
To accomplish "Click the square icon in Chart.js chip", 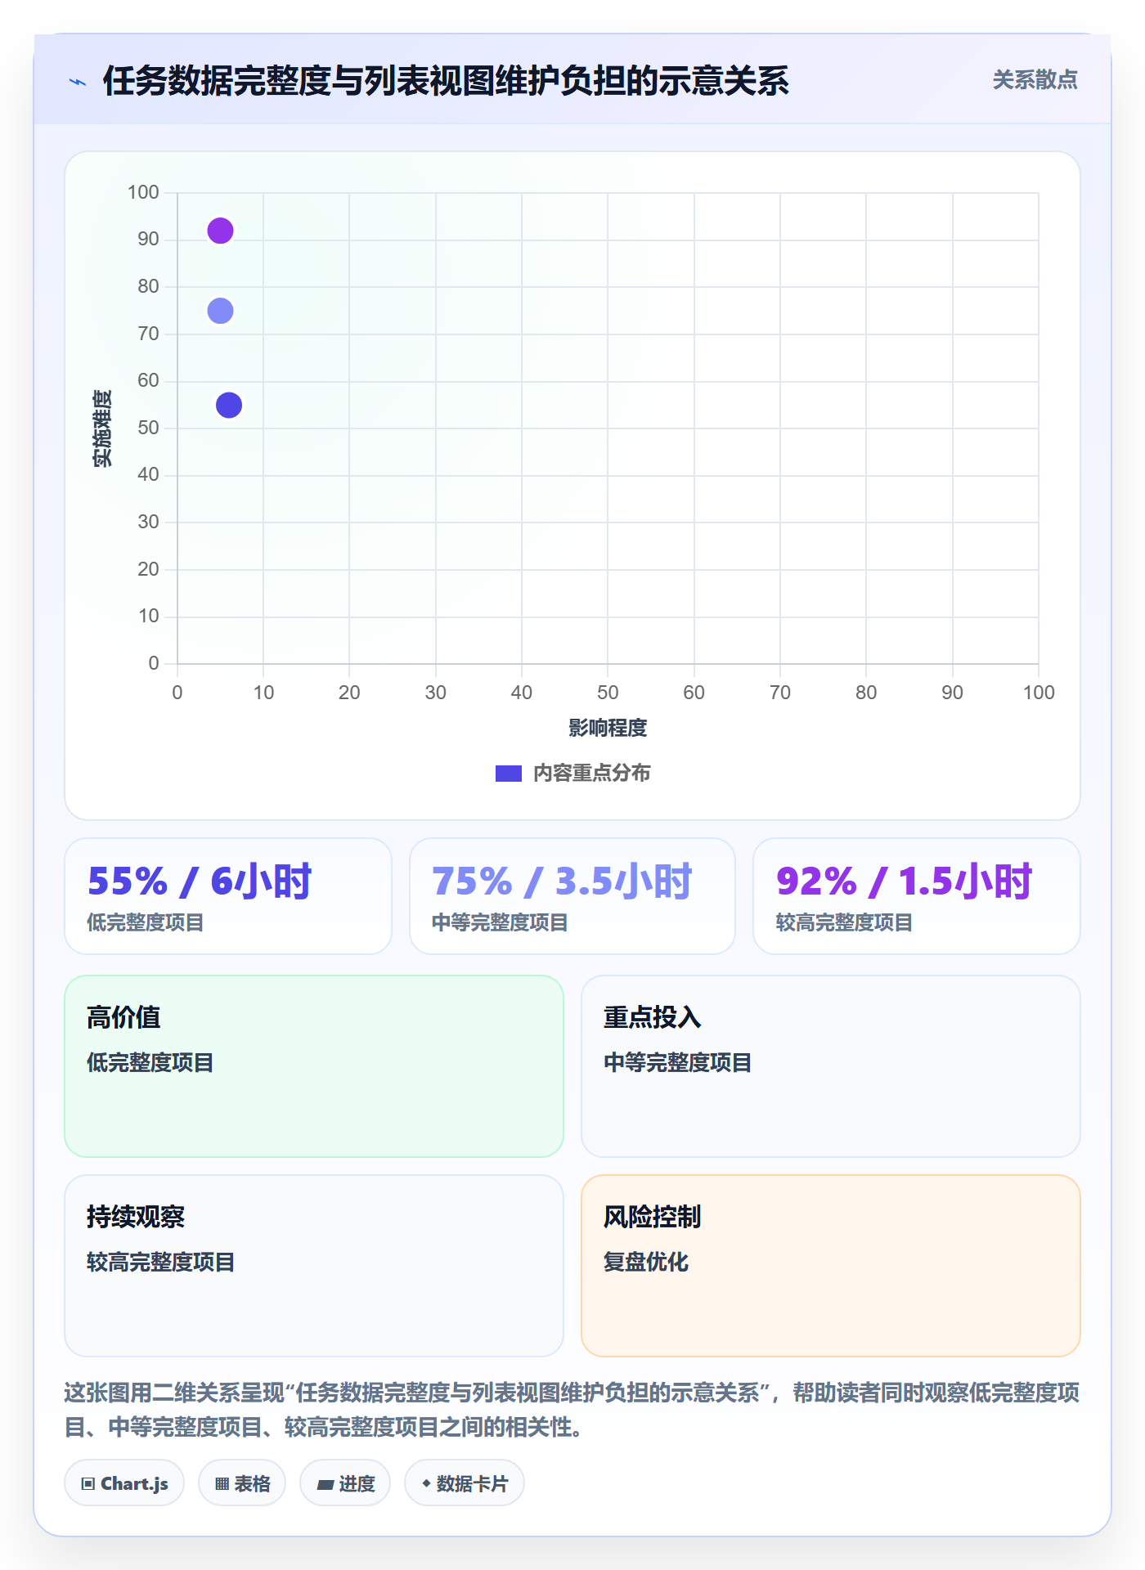I will (88, 1484).
